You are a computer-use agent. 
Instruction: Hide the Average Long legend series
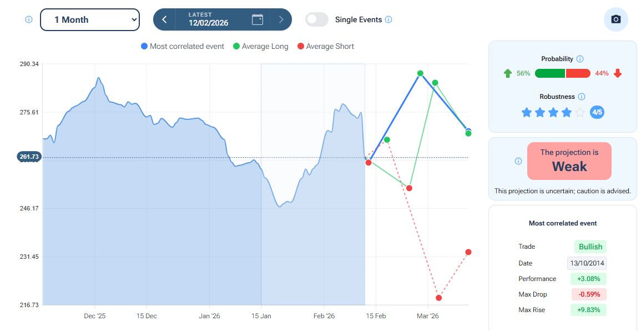[x=261, y=47]
